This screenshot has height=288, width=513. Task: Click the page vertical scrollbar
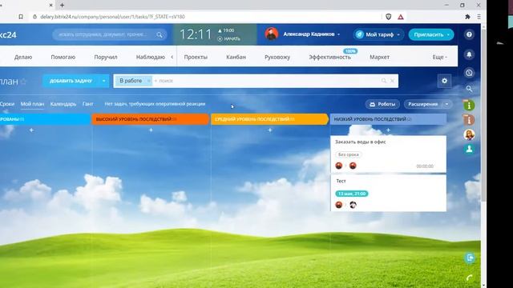(x=483, y=114)
